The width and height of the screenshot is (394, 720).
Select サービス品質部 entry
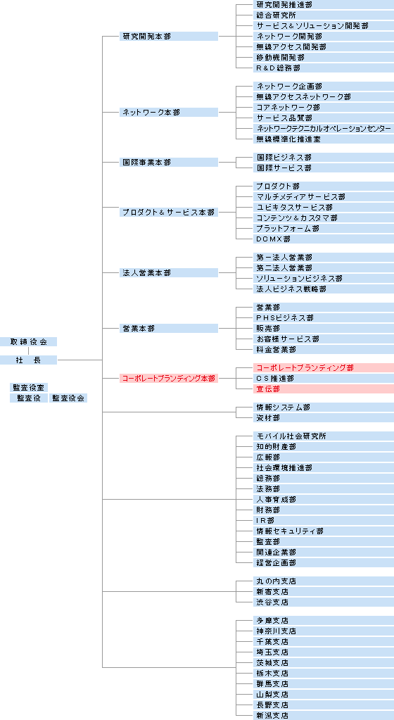[x=324, y=118]
